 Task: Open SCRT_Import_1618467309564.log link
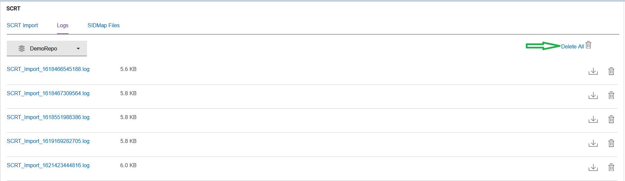coord(48,94)
